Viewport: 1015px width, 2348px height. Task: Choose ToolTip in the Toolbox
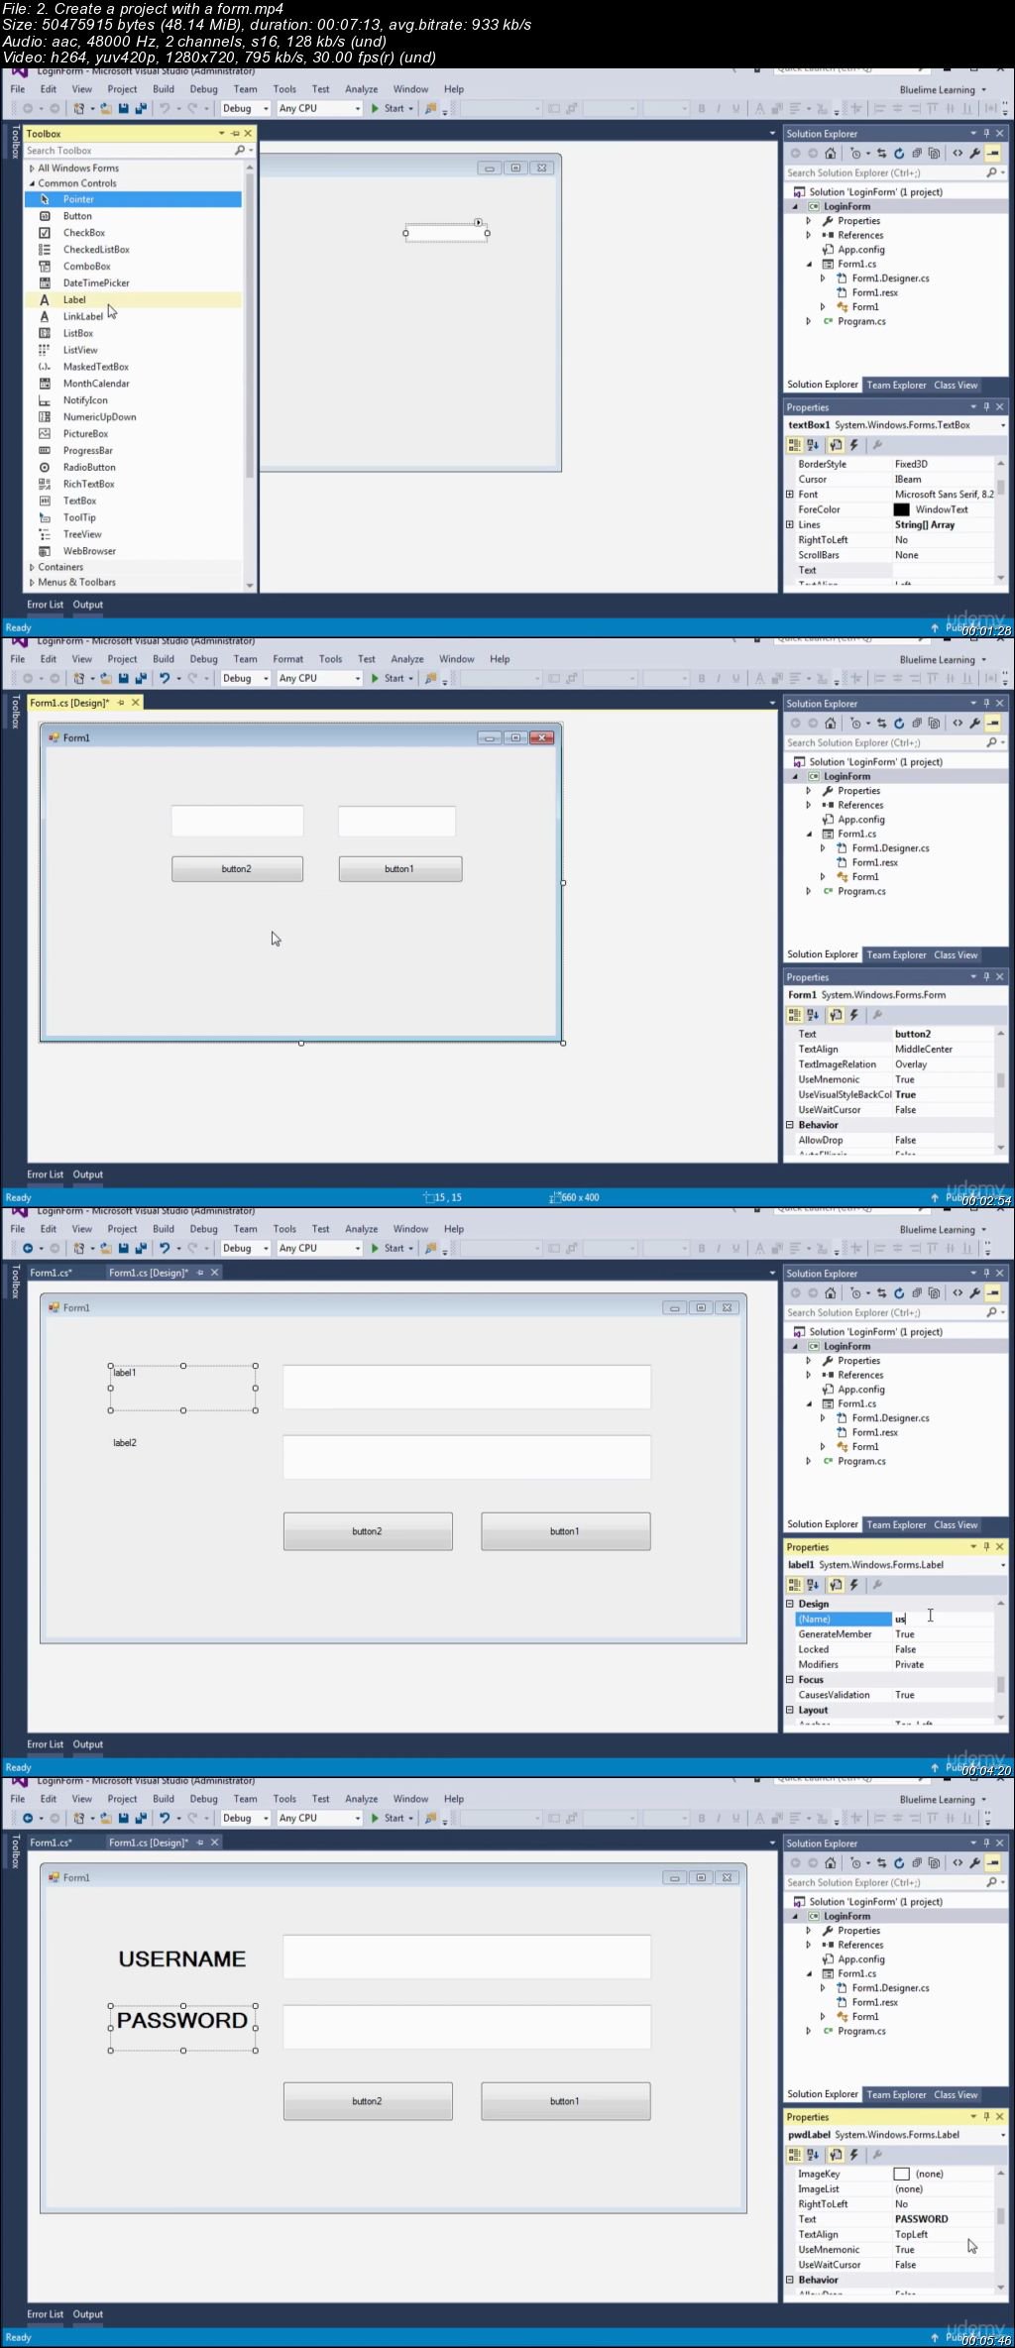pyautogui.click(x=134, y=518)
